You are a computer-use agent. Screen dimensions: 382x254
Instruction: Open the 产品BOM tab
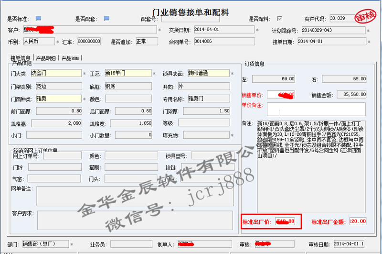click(x=70, y=58)
